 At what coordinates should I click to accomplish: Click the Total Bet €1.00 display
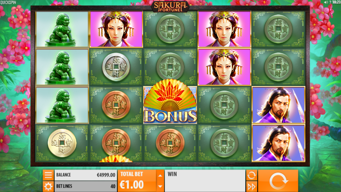(x=137, y=181)
